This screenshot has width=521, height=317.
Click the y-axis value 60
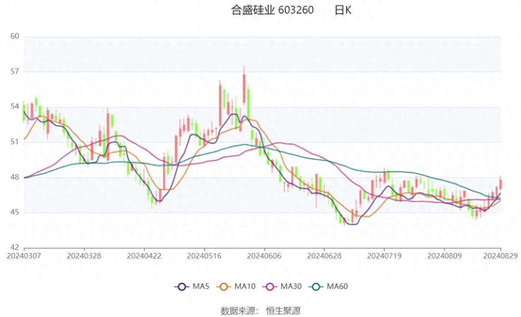click(x=15, y=36)
